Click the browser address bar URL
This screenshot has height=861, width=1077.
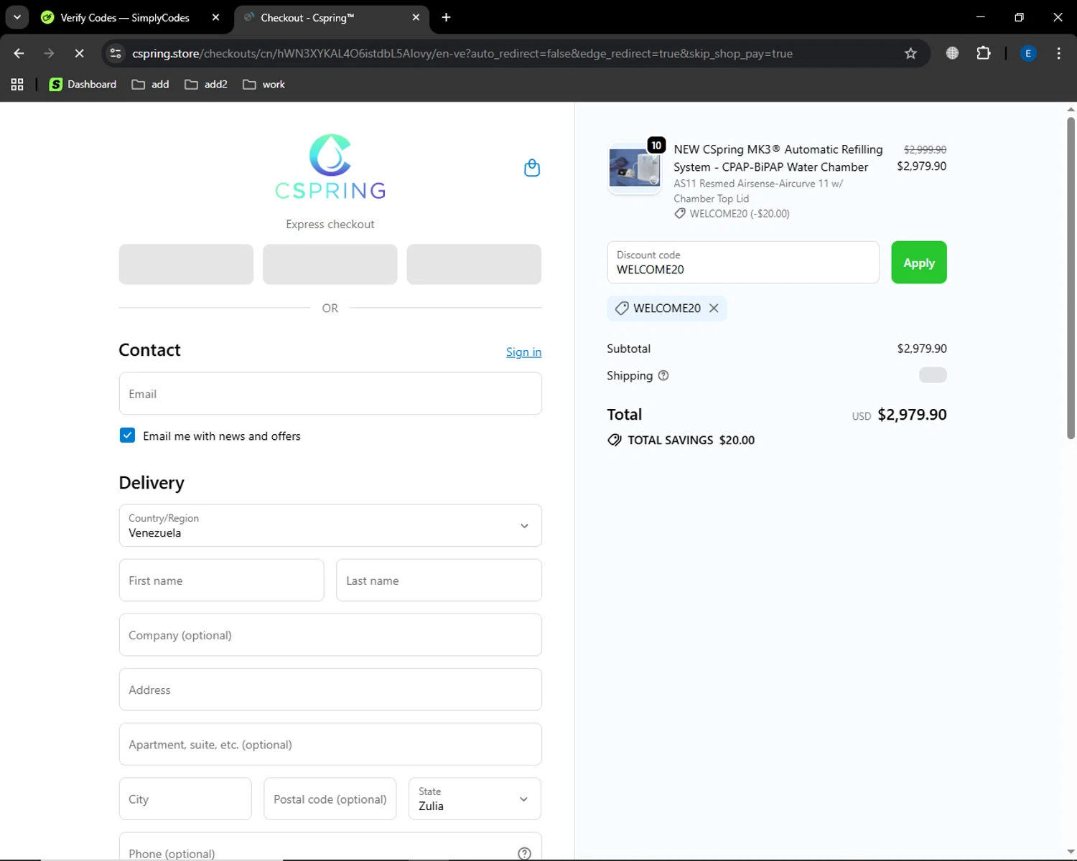coord(462,53)
